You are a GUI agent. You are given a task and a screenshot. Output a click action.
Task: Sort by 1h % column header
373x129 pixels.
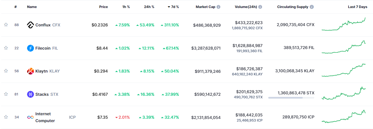pos(126,7)
